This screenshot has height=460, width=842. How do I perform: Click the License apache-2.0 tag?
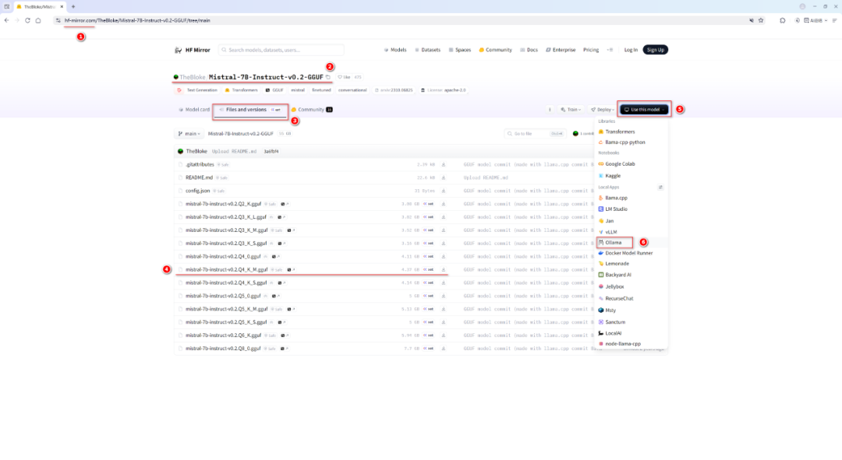click(444, 90)
